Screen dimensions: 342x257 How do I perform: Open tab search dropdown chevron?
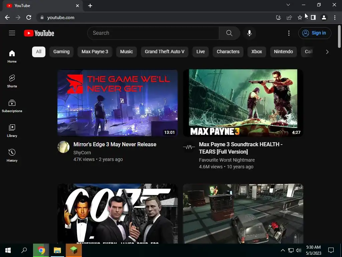(x=288, y=5)
